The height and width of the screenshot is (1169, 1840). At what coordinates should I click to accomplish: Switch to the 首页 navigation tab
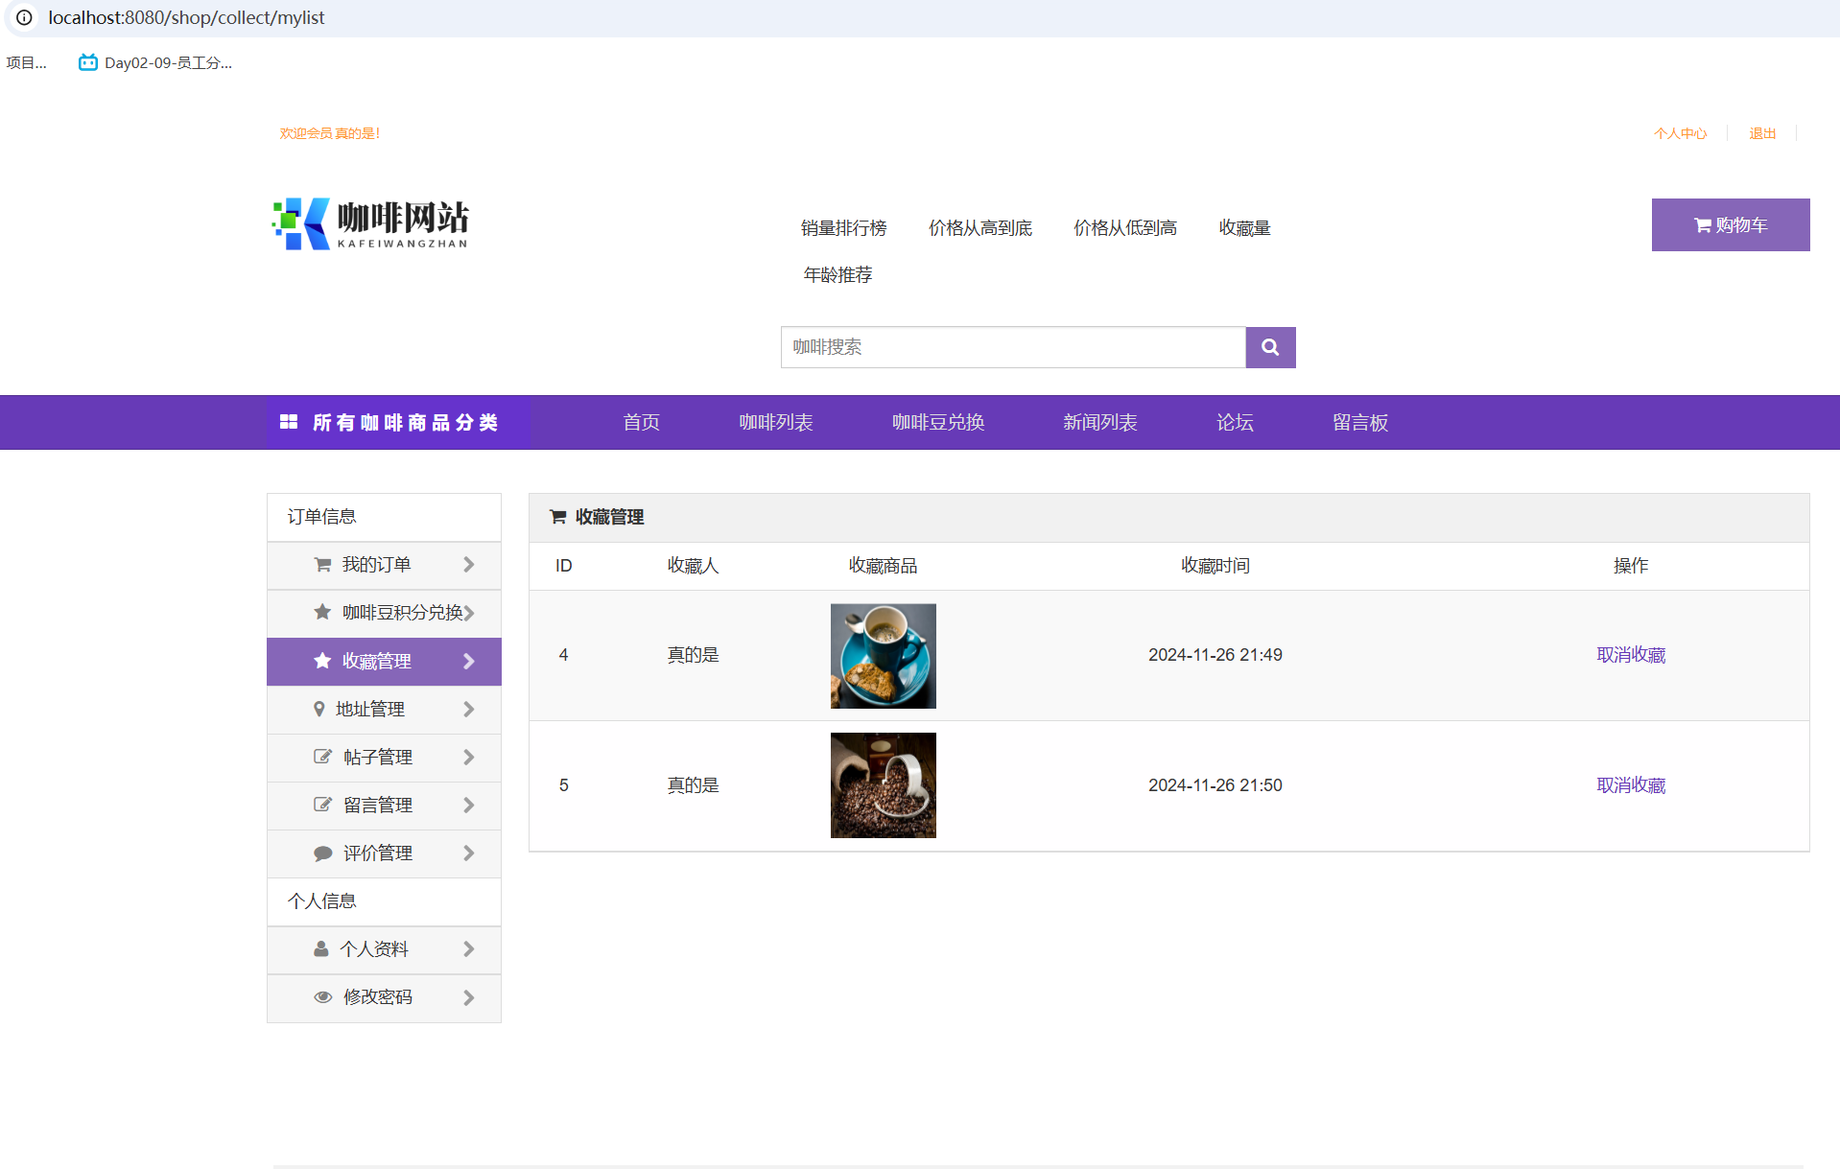[x=641, y=422]
